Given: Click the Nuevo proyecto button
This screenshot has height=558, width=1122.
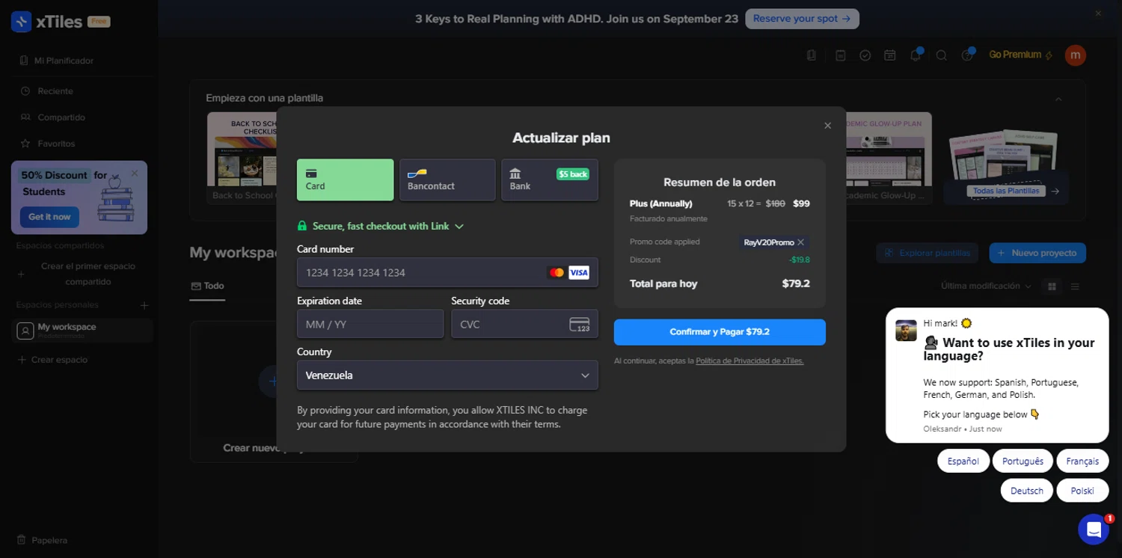Looking at the screenshot, I should coord(1037,253).
